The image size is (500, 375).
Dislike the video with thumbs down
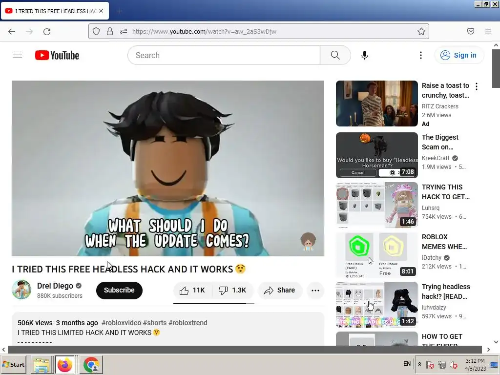[x=233, y=290]
